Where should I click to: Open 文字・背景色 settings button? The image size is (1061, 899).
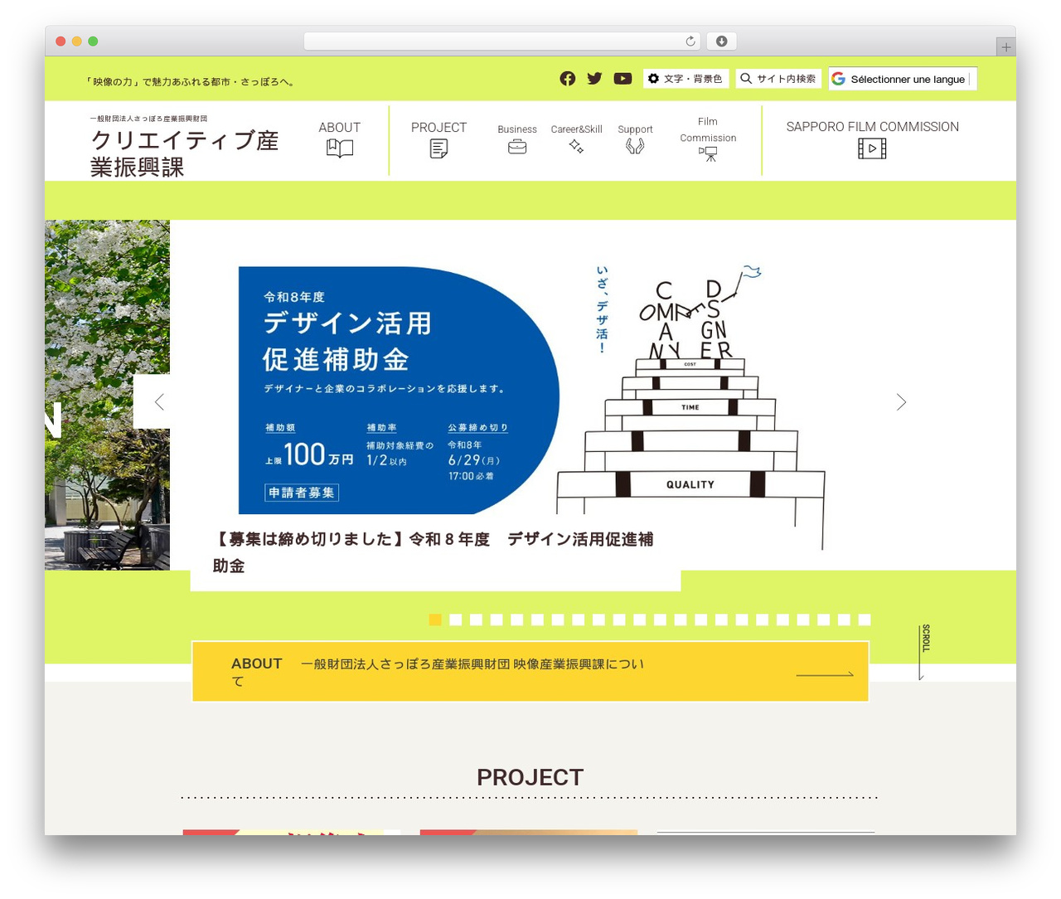click(x=685, y=78)
